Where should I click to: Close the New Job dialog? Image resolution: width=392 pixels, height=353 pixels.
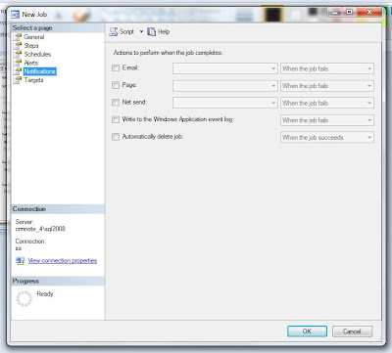coord(369,13)
